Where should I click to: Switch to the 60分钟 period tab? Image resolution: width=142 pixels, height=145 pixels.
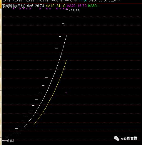tap(71, 1)
